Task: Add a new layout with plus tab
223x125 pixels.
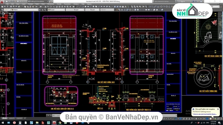Action: pyautogui.click(x=25, y=118)
